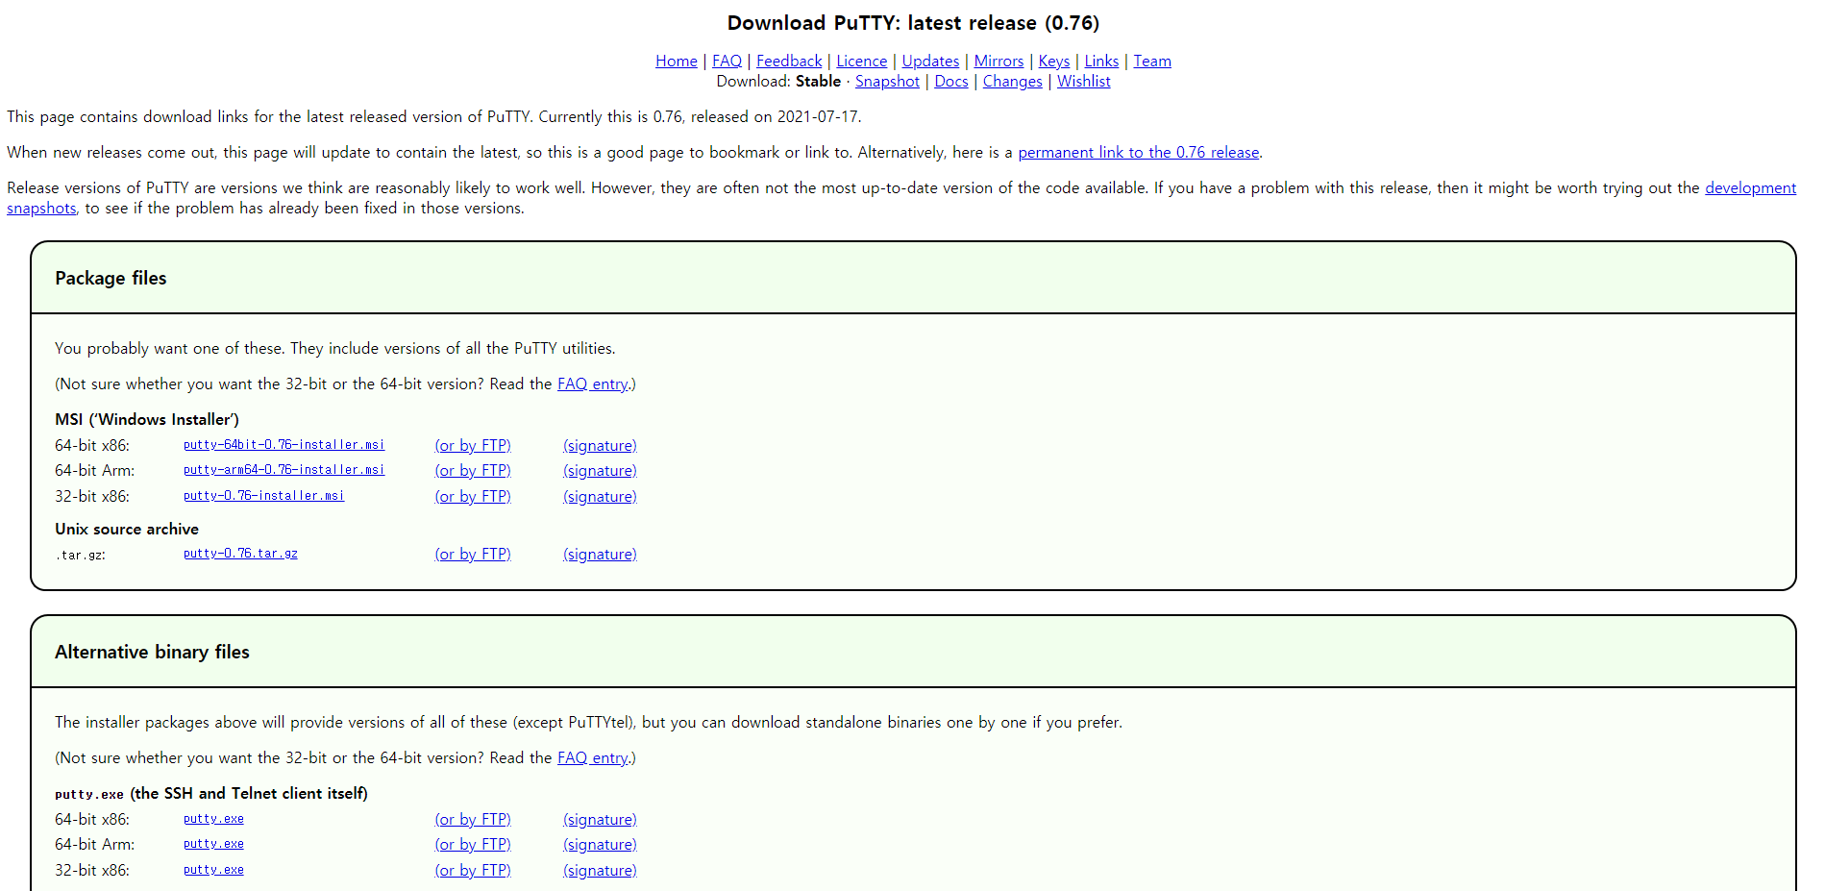Open signature for 64-bit x86 MSI
The width and height of the screenshot is (1825, 891).
(600, 446)
